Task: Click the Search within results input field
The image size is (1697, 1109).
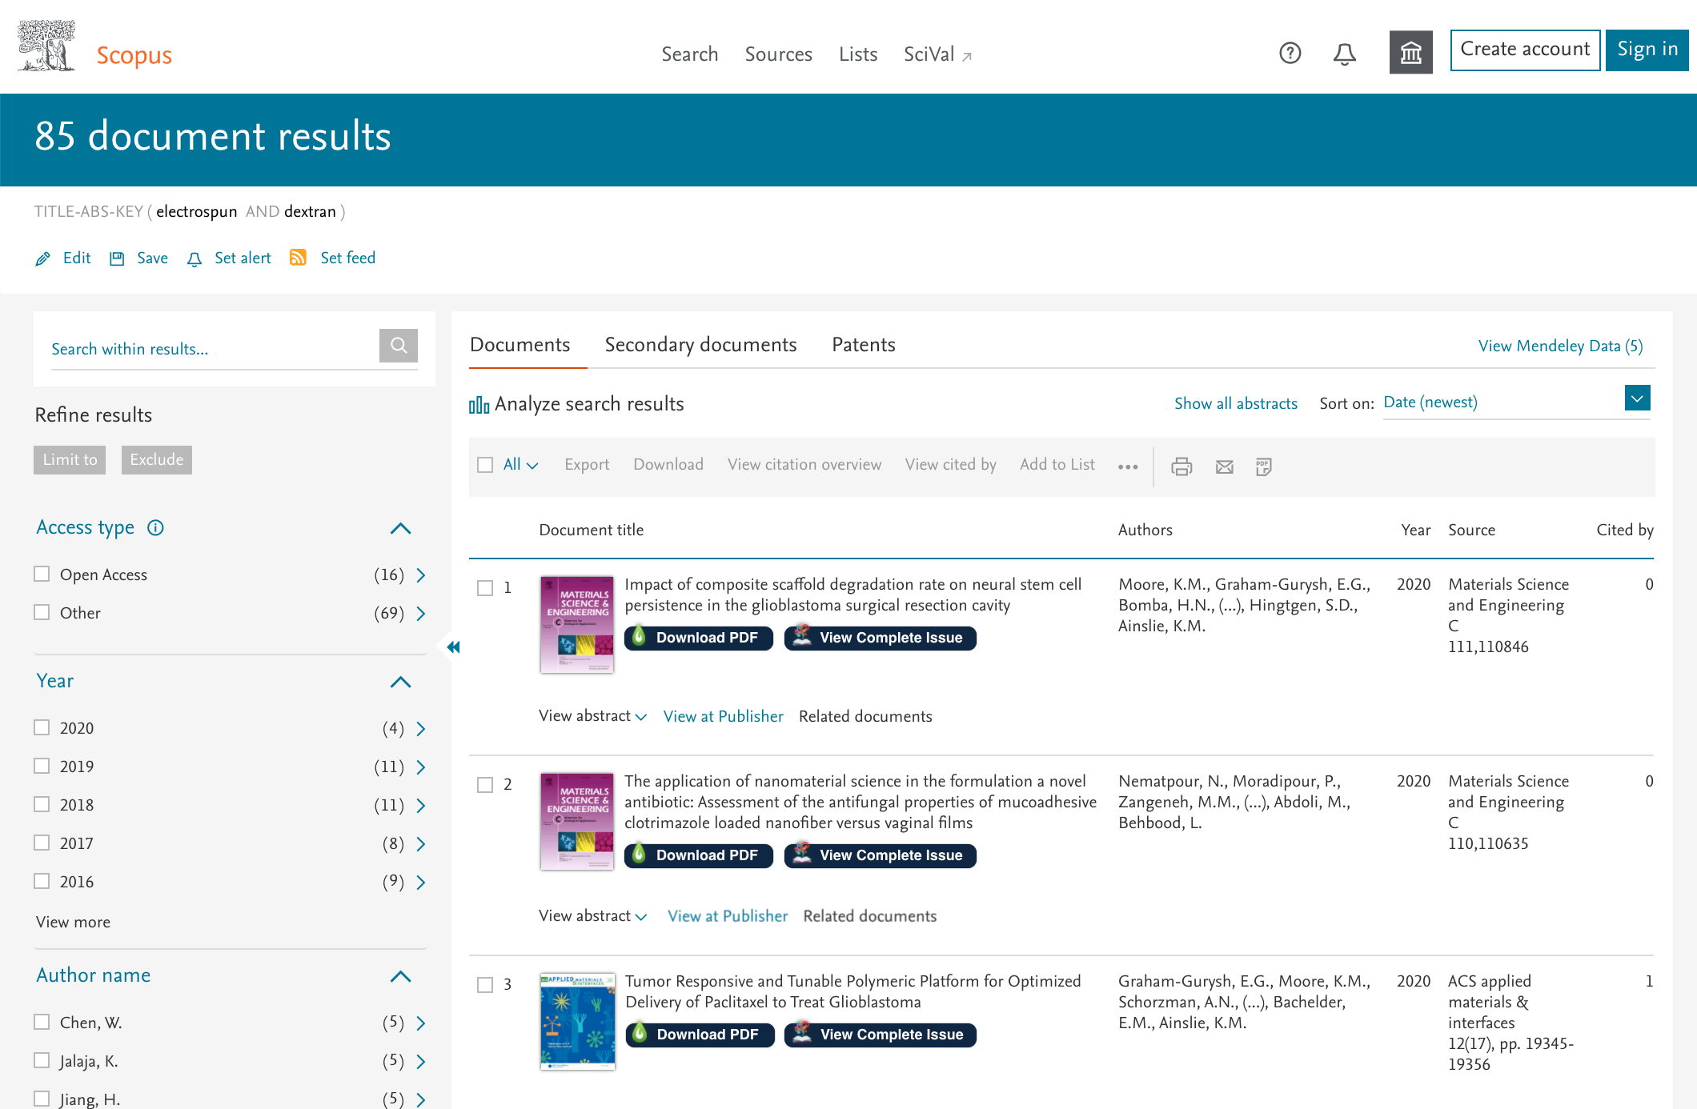Action: pos(215,350)
